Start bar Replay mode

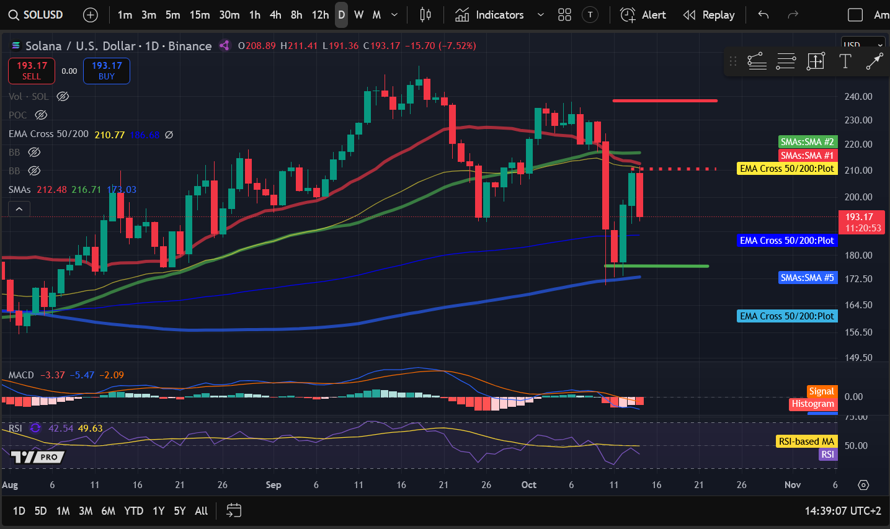click(x=708, y=15)
